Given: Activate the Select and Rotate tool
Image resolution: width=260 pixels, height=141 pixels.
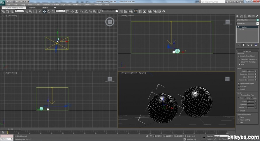Looking at the screenshot, I should click(x=49, y=11).
